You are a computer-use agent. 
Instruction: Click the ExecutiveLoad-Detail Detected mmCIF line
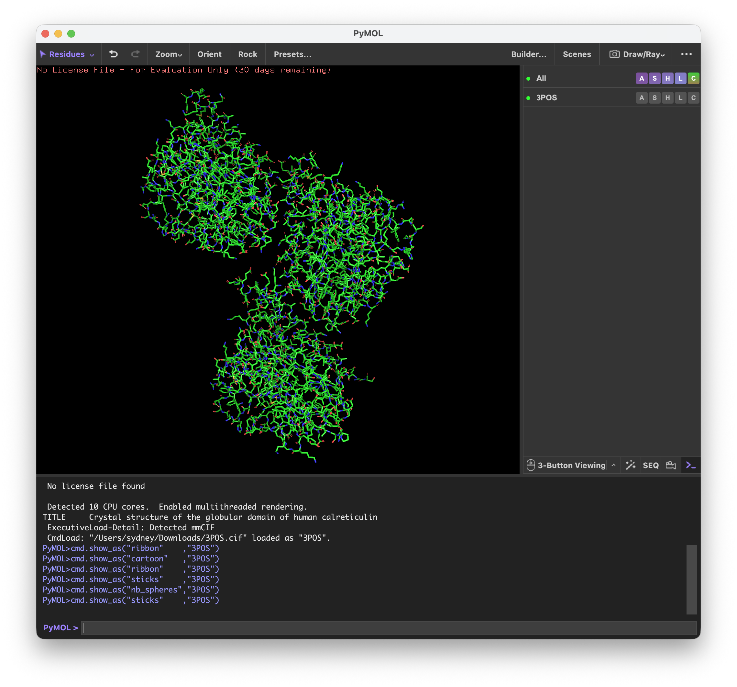click(130, 527)
